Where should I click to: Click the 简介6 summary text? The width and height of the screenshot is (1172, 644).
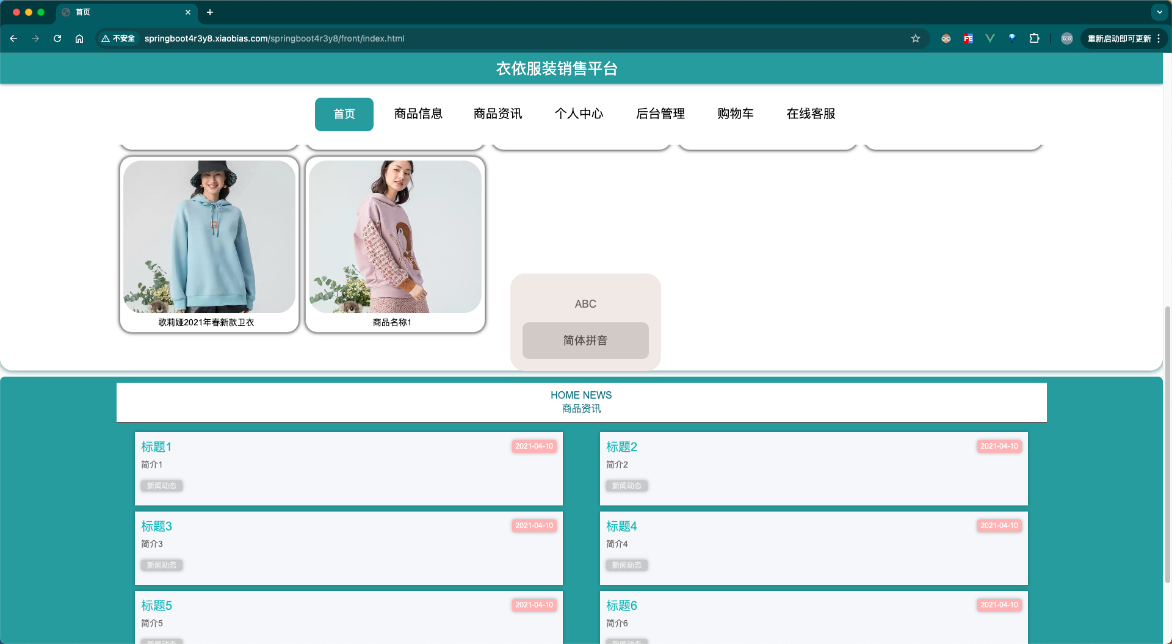coord(617,623)
